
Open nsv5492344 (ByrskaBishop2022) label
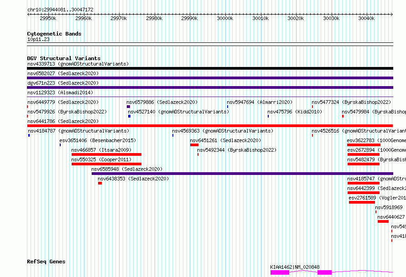(x=237, y=150)
